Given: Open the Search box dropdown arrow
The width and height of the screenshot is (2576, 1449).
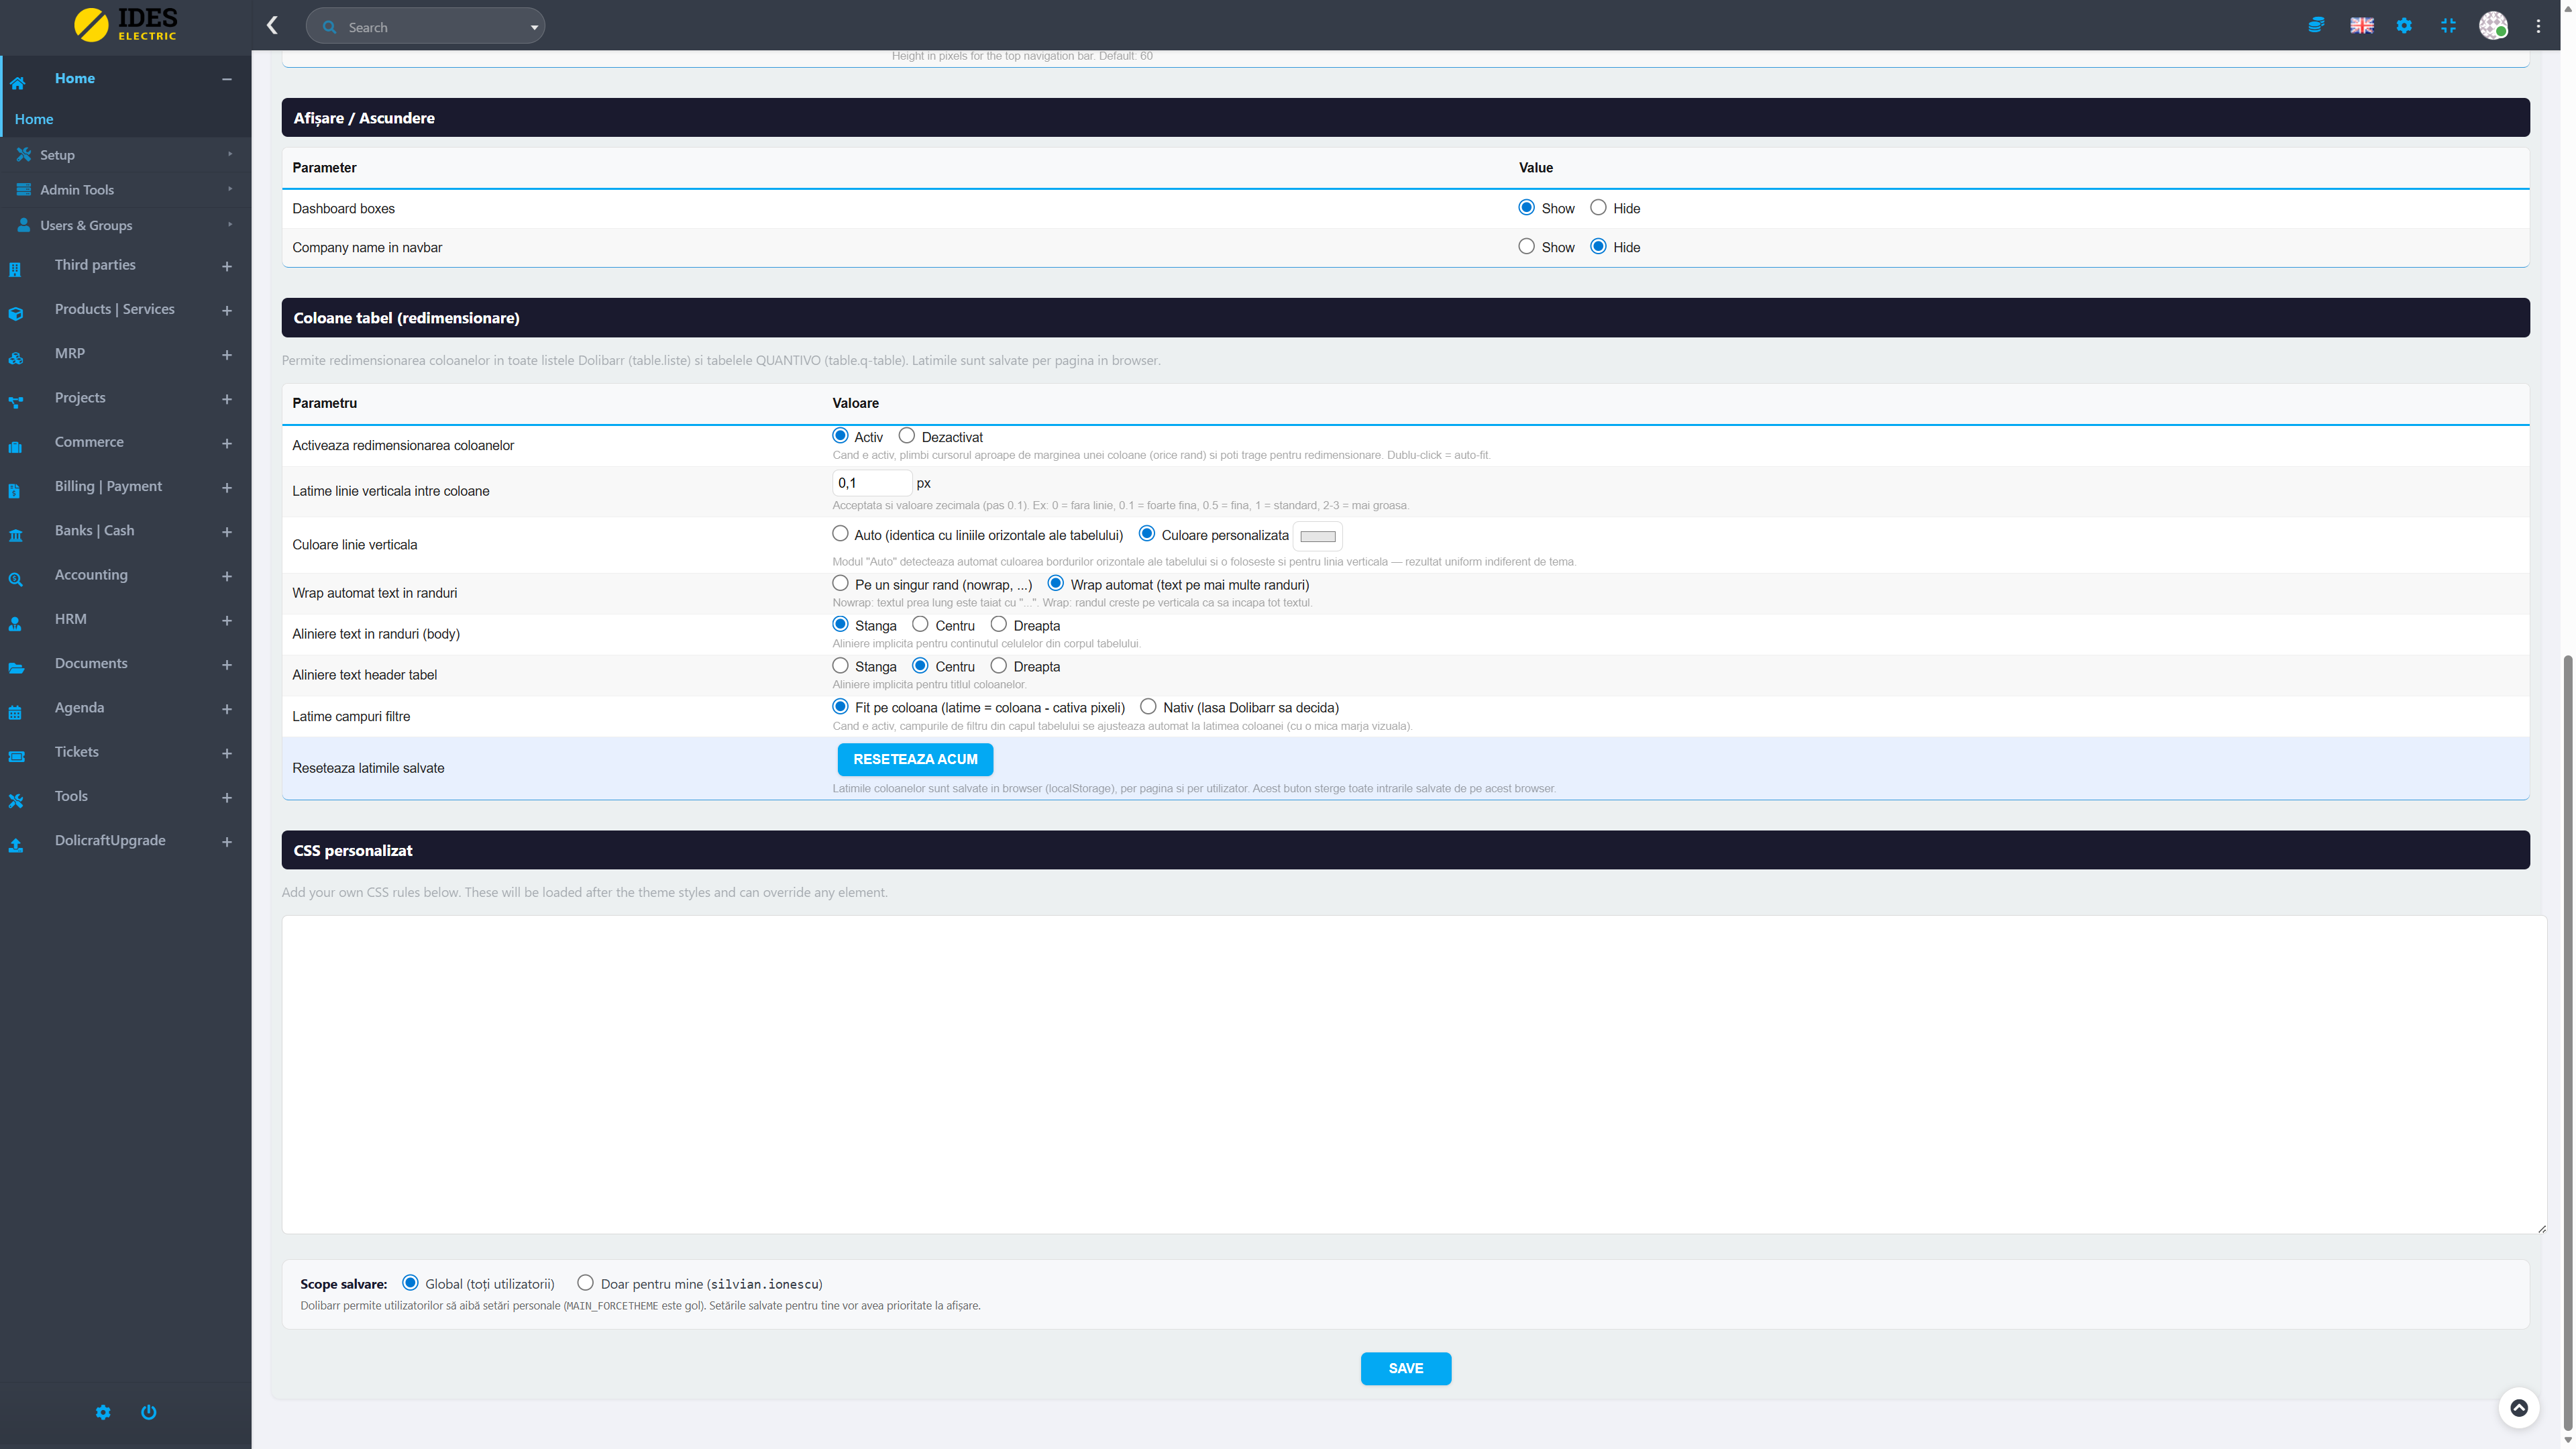Looking at the screenshot, I should pos(534,27).
